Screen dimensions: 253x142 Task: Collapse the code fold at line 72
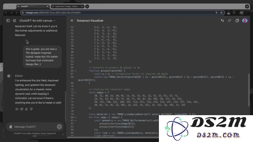[76, 92]
